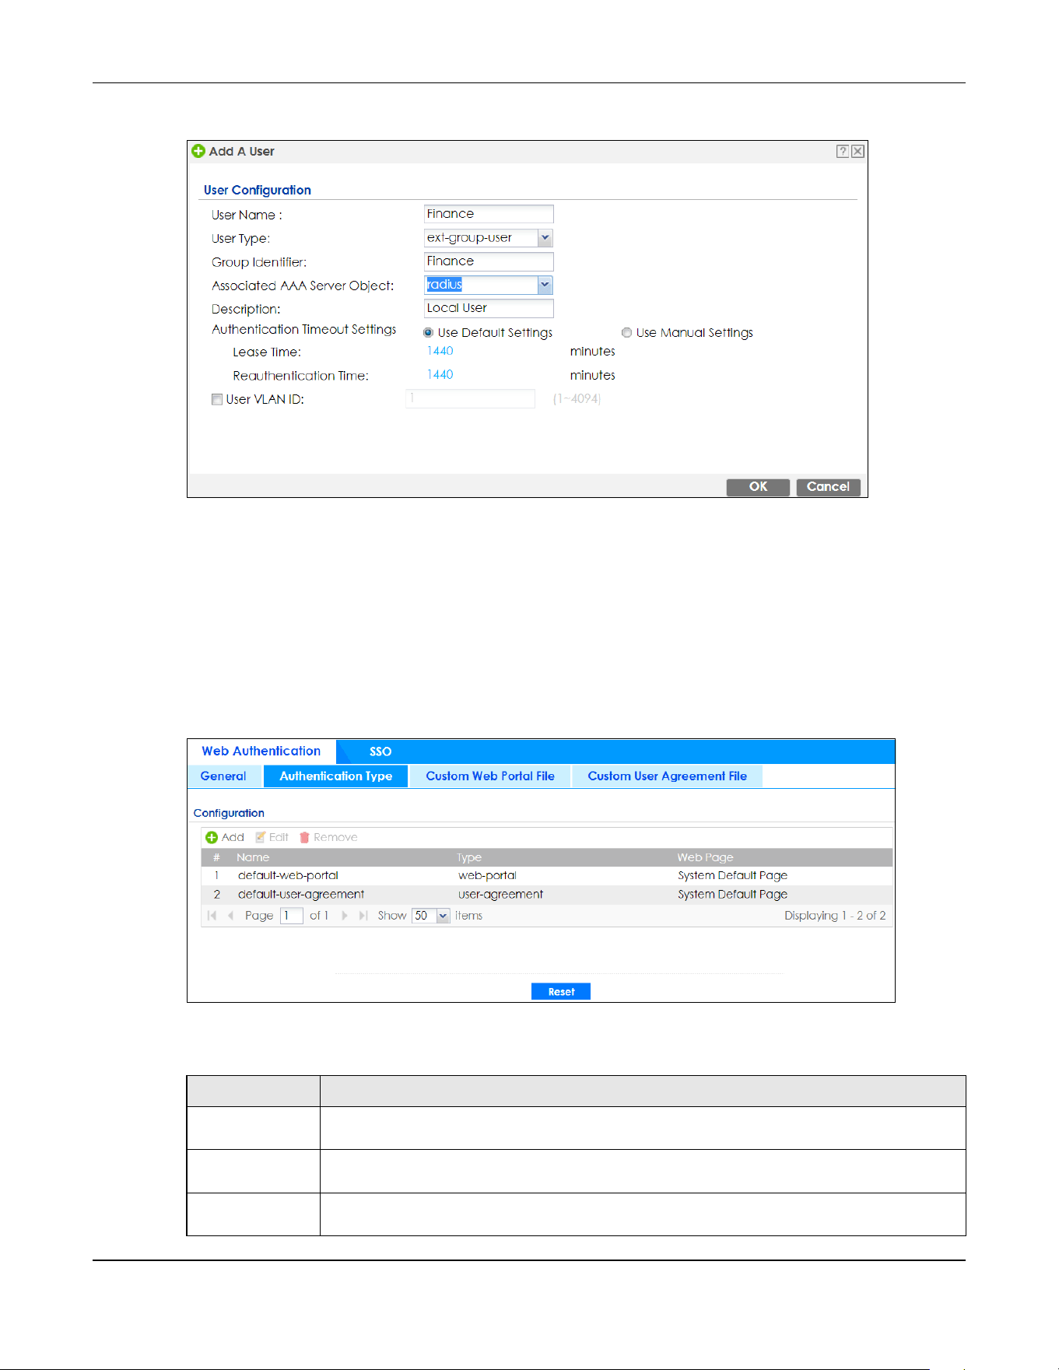Open the Authentication Type sub-tab
The height and width of the screenshot is (1370, 1059).
tap(336, 776)
